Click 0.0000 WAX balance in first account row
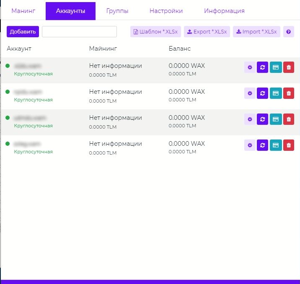The width and height of the screenshot is (300, 284). tap(187, 66)
